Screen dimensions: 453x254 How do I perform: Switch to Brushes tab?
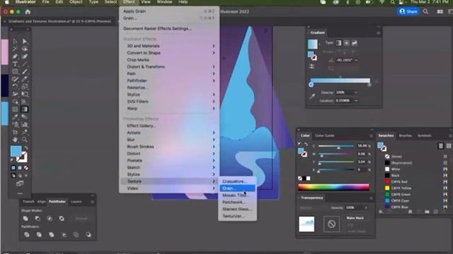coord(405,135)
